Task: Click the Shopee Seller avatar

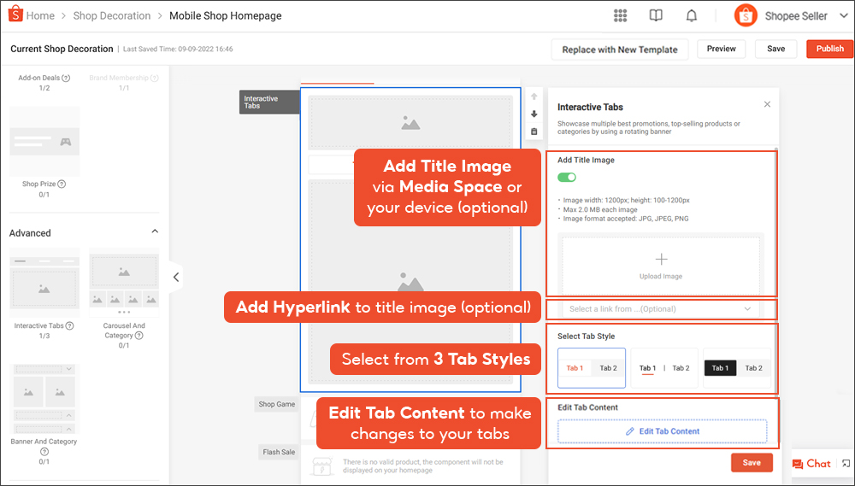Action: pos(746,15)
